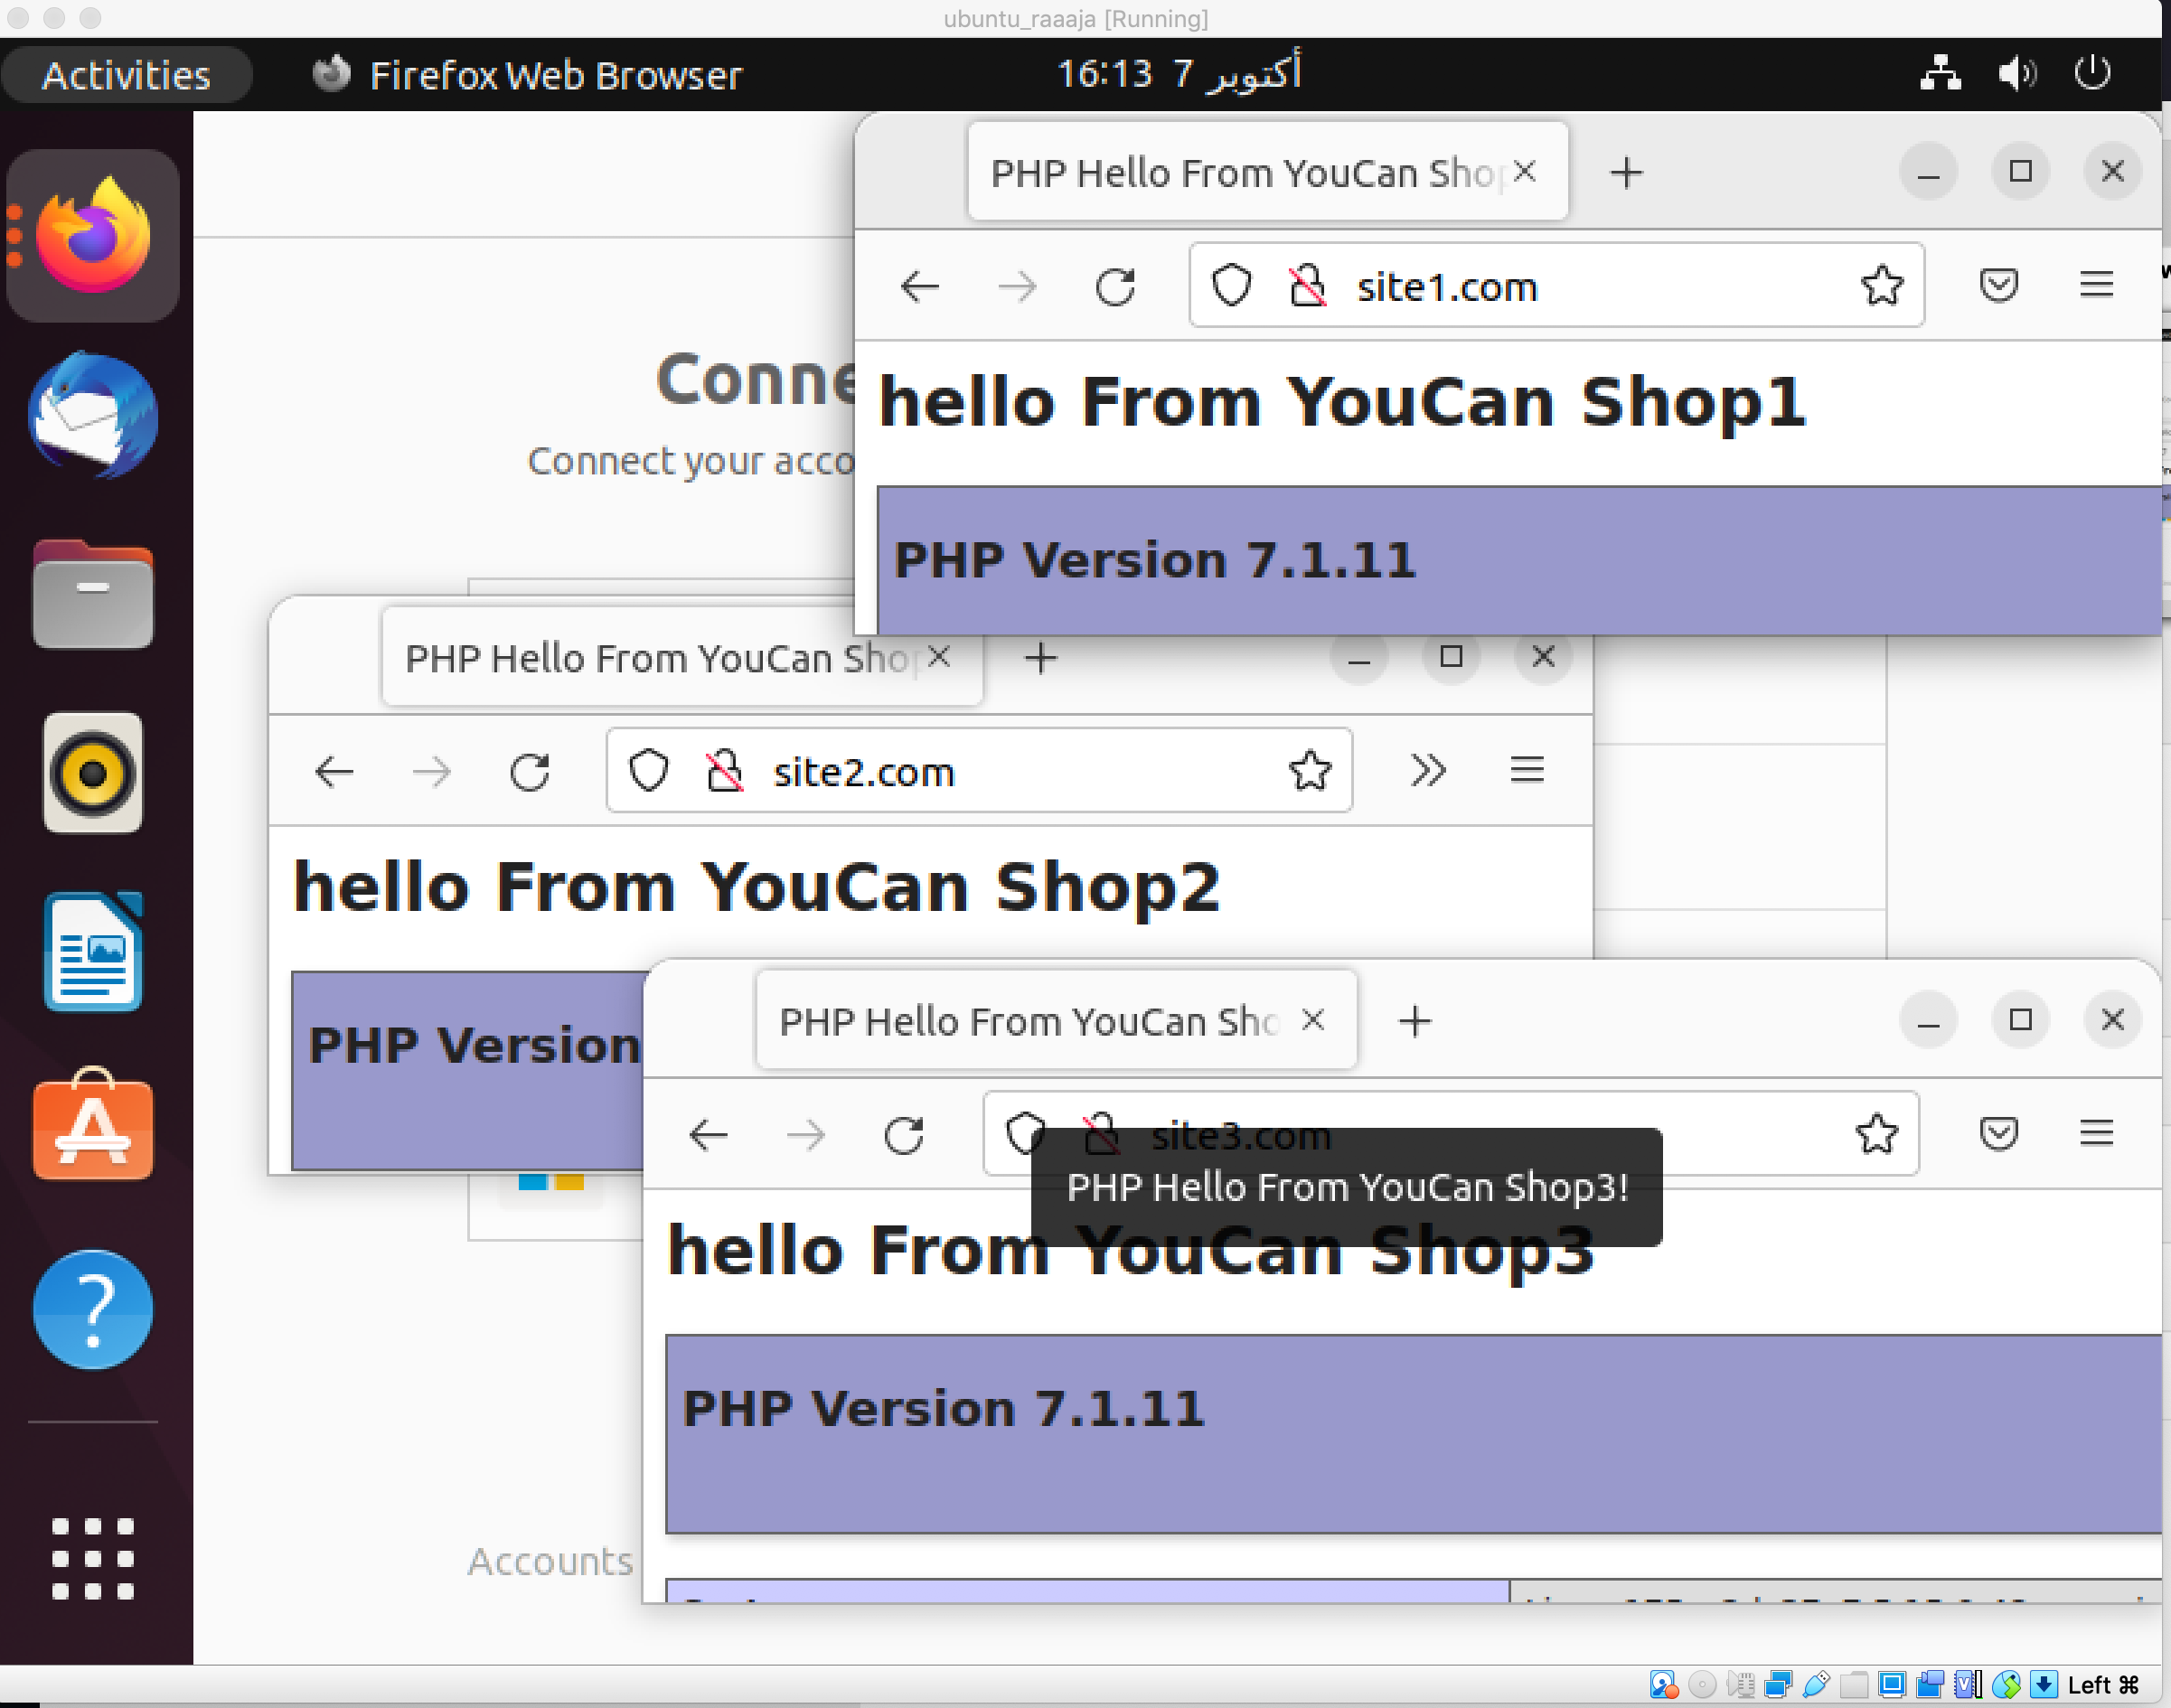The image size is (2171, 1708).
Task: Open a new tab in the site2.com window
Action: click(1040, 658)
